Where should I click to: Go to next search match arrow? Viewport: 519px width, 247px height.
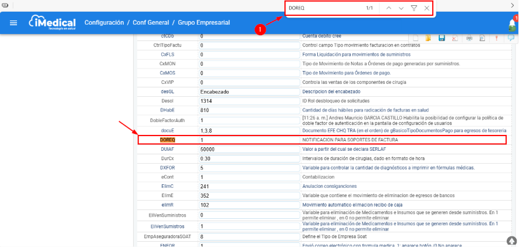tap(401, 8)
